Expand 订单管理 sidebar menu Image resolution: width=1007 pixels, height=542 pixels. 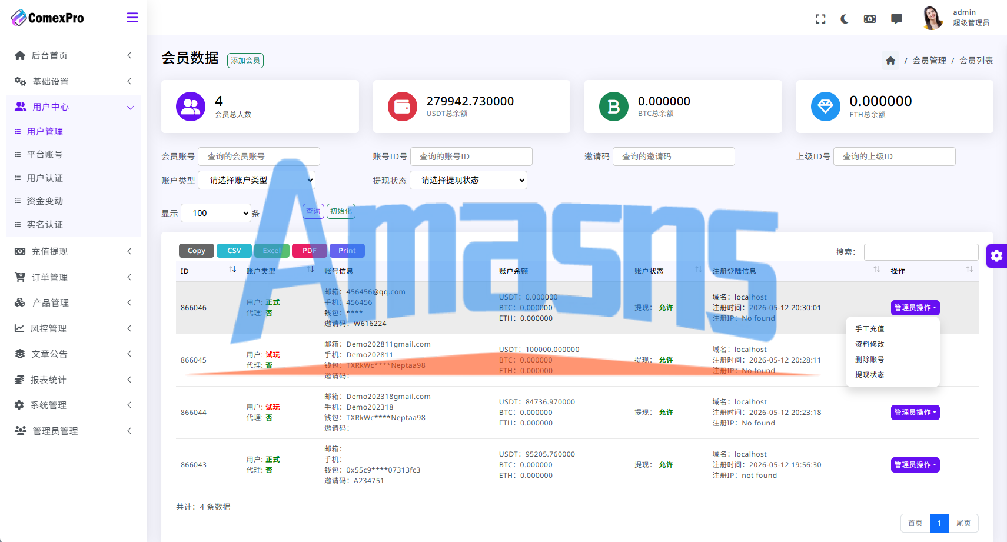point(74,277)
